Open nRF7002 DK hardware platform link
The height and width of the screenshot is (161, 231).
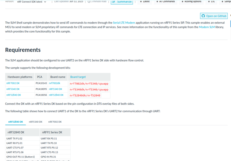point(13,83)
